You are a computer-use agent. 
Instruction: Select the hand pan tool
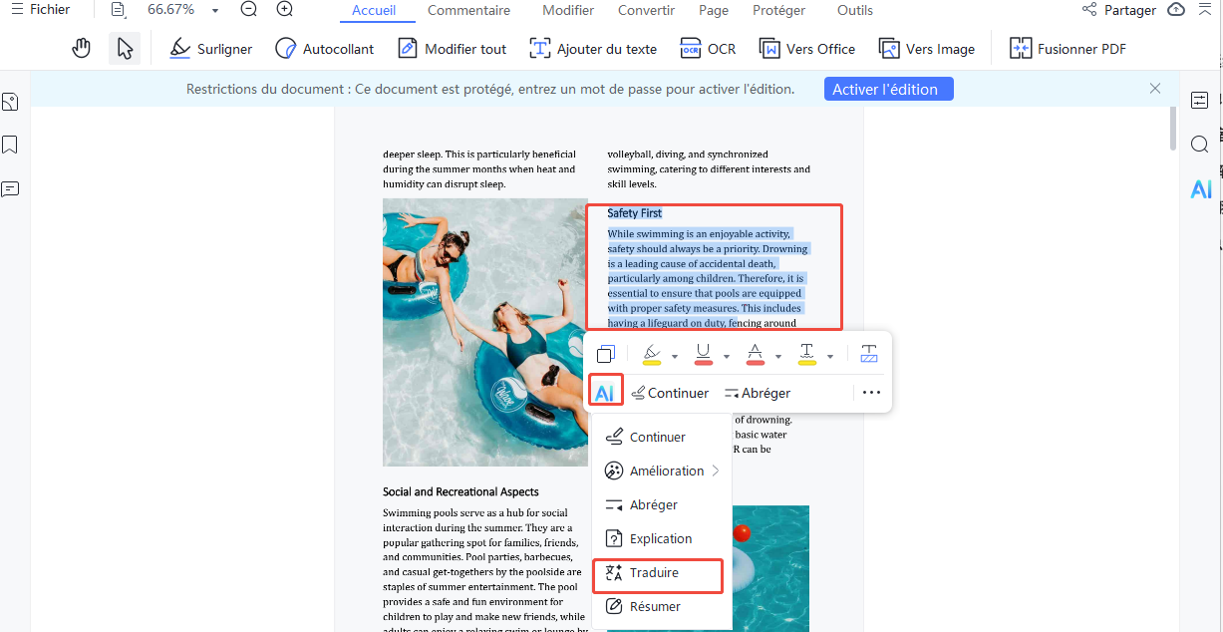81,47
